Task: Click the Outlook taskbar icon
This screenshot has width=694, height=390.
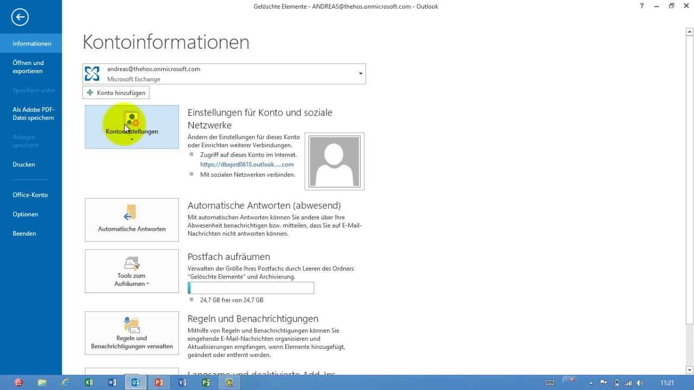Action: 136,382
